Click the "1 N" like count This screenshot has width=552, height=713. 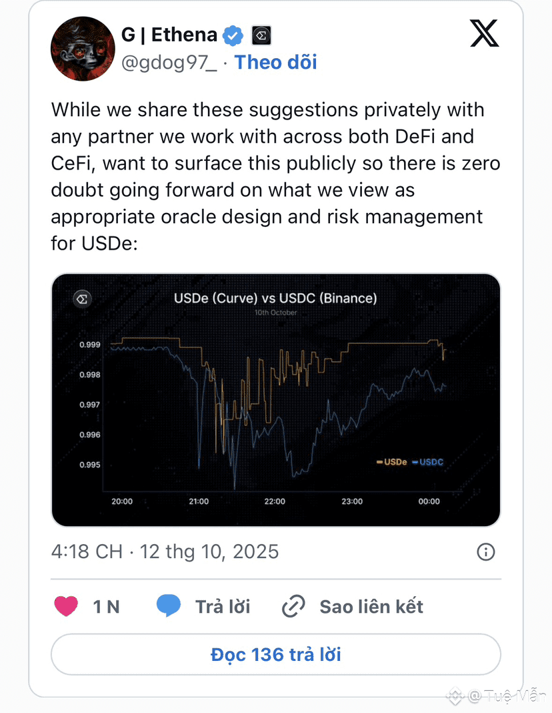(106, 606)
